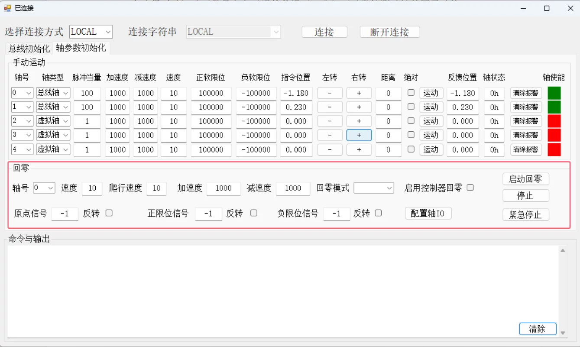580x347 pixels.
Task: Click 断开连接 to disconnect
Action: coord(389,32)
